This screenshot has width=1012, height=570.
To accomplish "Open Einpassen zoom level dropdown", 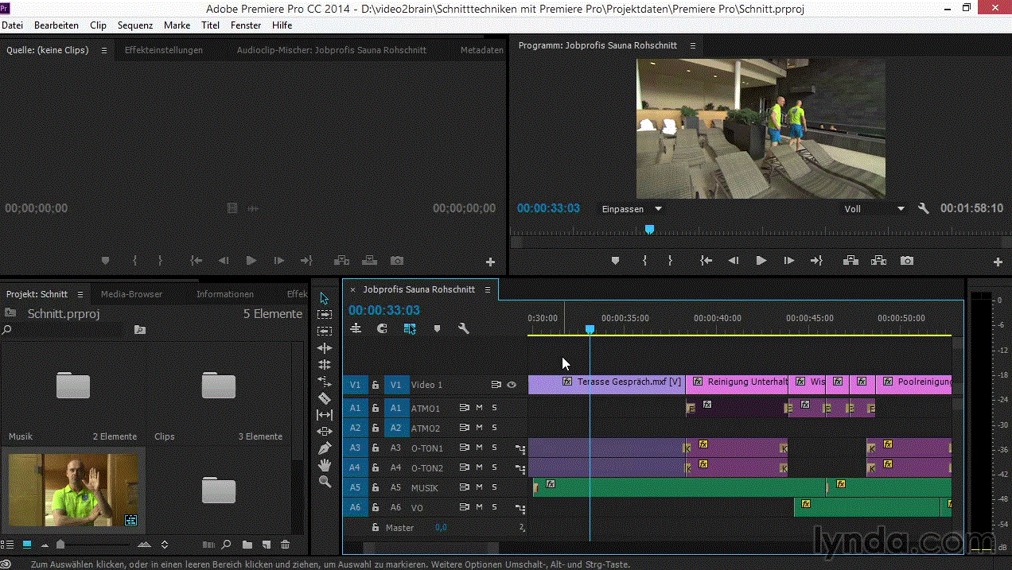I will (x=632, y=209).
